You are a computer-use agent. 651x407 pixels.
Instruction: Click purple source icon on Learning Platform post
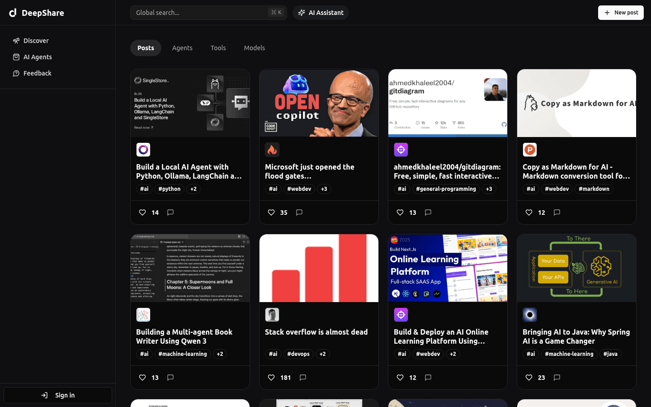click(401, 315)
